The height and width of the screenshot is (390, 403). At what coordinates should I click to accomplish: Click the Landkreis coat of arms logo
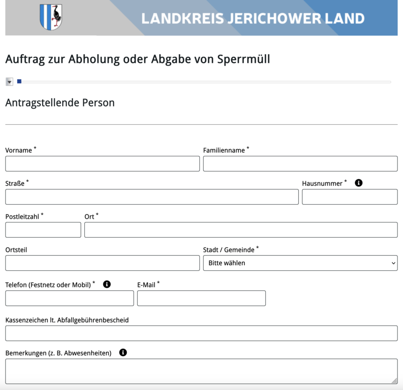coord(51,17)
